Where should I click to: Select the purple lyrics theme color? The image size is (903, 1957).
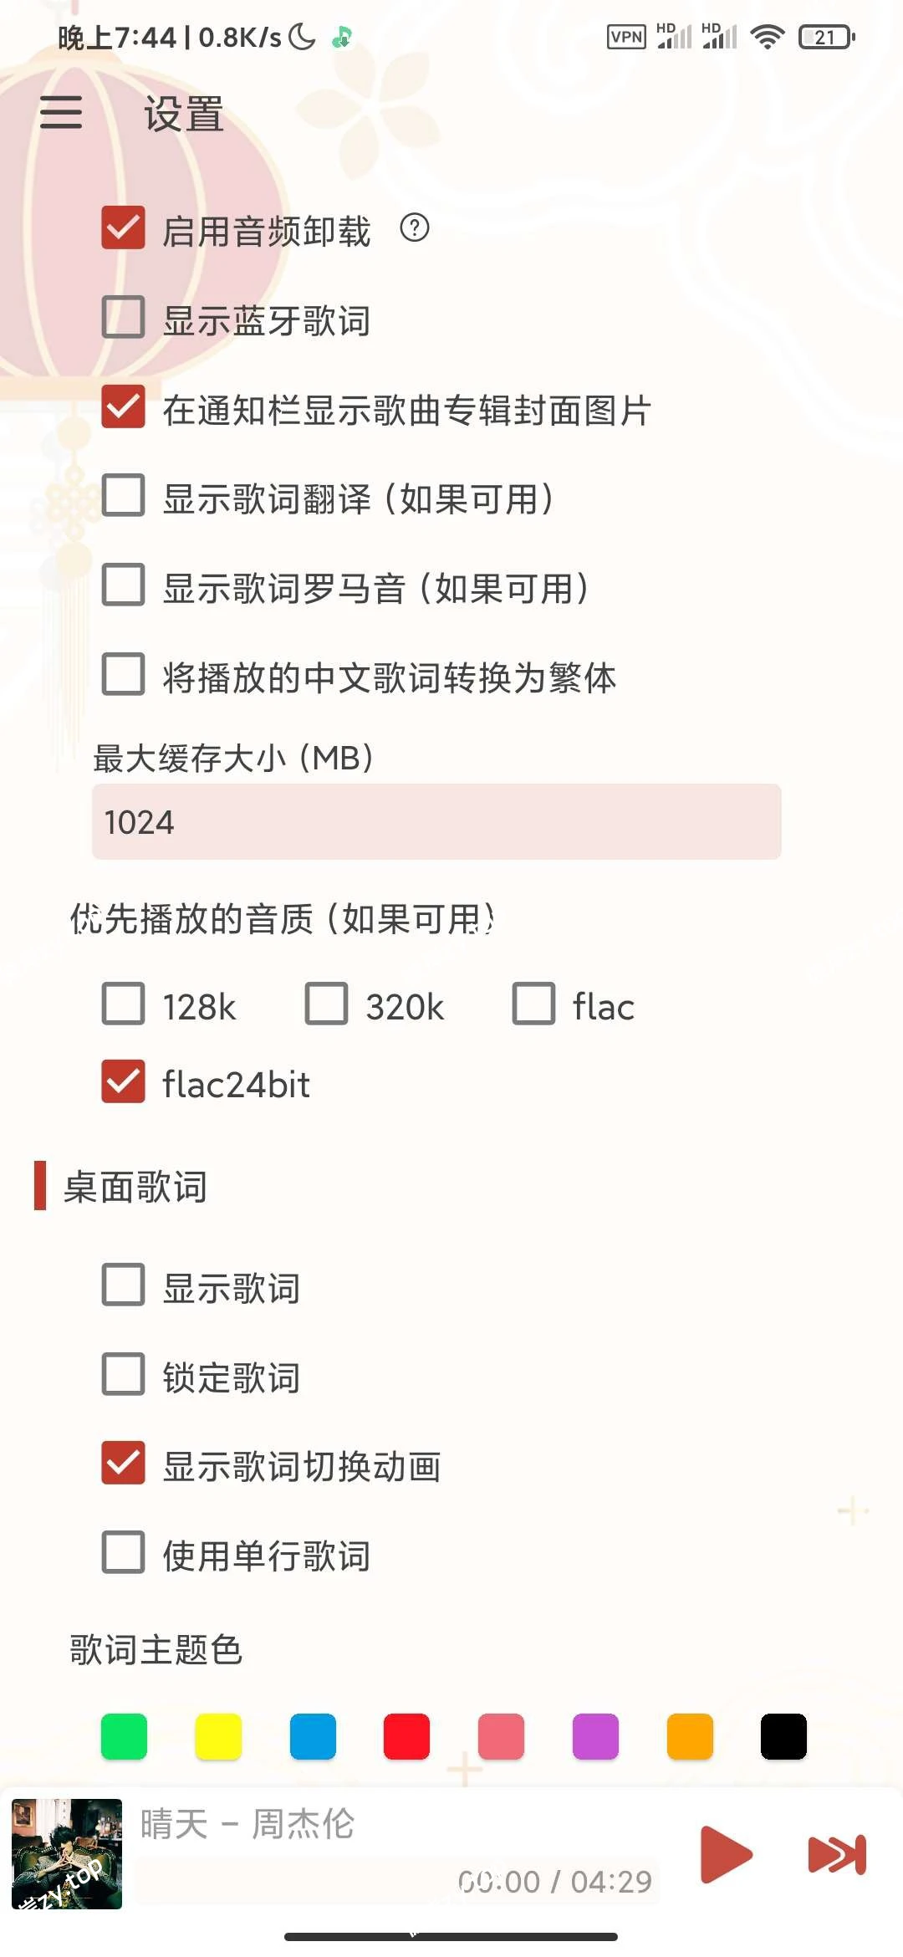[594, 1740]
